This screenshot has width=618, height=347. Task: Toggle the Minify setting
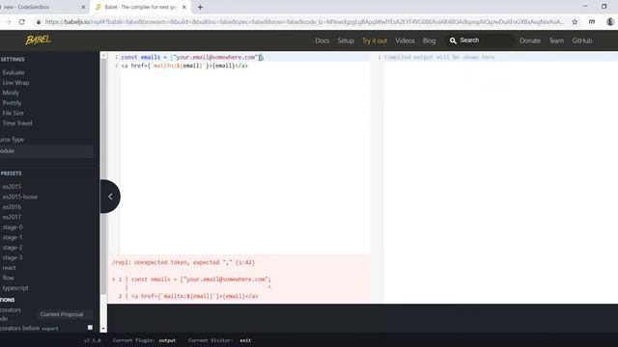pyautogui.click(x=11, y=93)
